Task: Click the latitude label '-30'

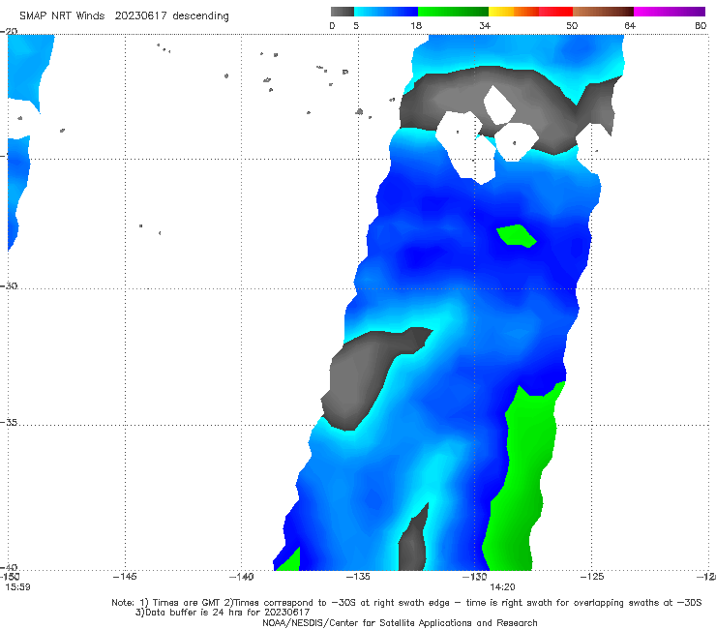Action: [x=9, y=285]
